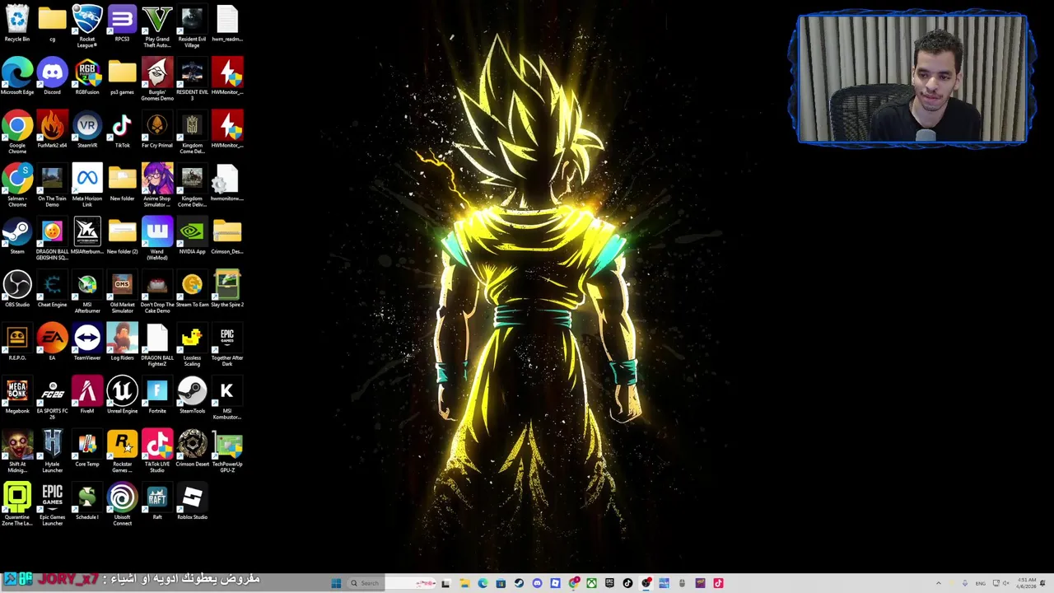Launch the RPCS3 emulator shortcut
Screen dimensions: 1054x593
coord(122,23)
